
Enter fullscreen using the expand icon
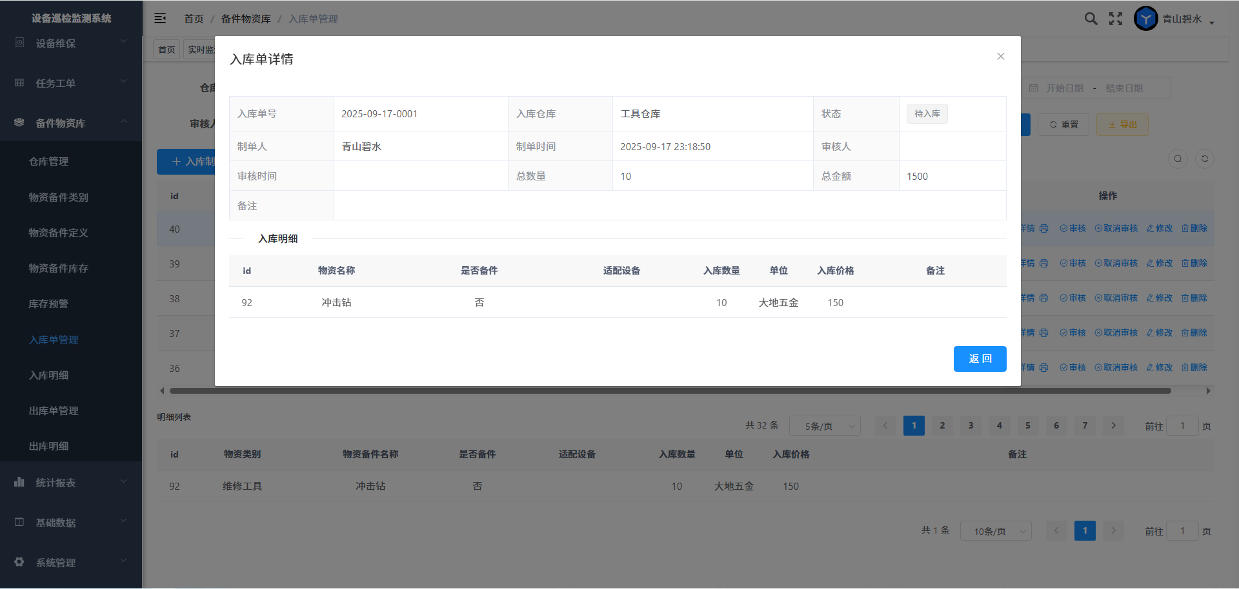pyautogui.click(x=1116, y=19)
